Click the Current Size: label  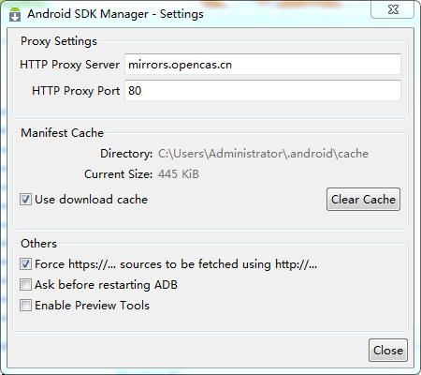click(x=119, y=174)
